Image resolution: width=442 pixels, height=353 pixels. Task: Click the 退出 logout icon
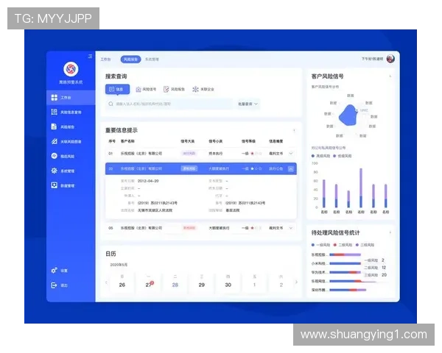pyautogui.click(x=54, y=285)
